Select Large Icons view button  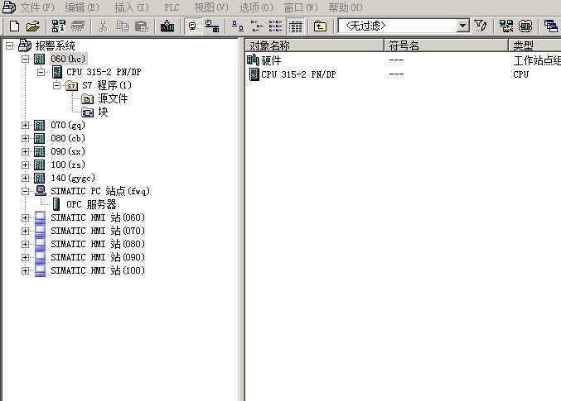click(x=238, y=26)
